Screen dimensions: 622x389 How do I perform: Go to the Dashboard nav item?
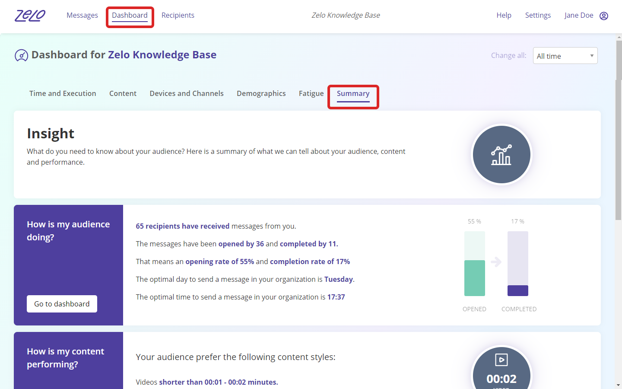(x=130, y=15)
